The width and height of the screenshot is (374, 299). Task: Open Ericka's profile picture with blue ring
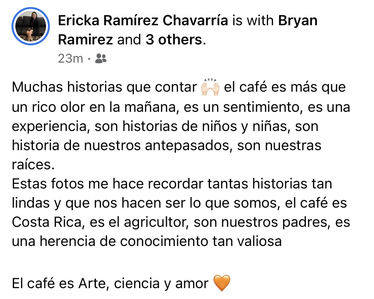pyautogui.click(x=31, y=26)
